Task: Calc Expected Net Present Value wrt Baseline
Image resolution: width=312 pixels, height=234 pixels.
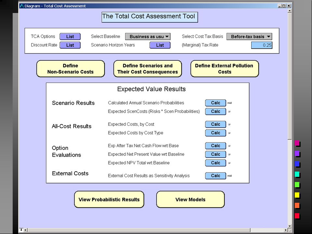Action: click(215, 154)
